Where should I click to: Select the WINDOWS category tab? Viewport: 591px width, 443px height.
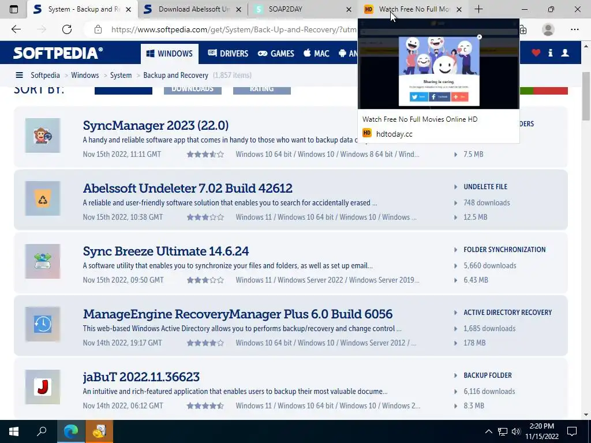(169, 54)
